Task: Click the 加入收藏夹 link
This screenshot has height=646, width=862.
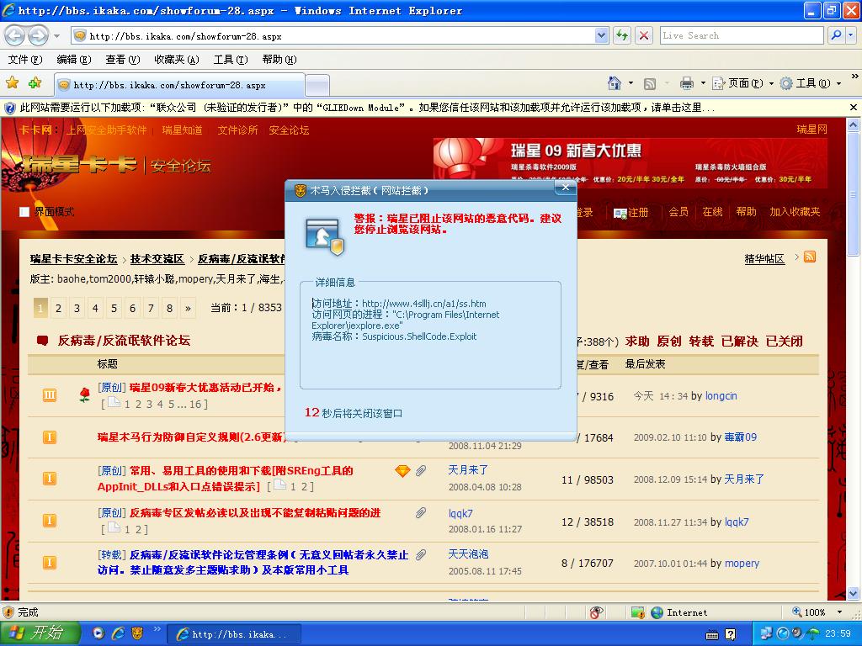Action: tap(795, 212)
